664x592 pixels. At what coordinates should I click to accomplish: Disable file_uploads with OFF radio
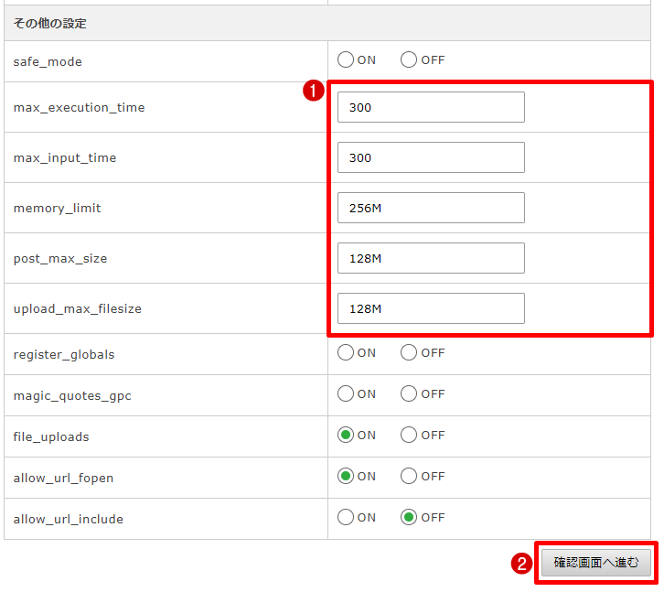tap(409, 435)
